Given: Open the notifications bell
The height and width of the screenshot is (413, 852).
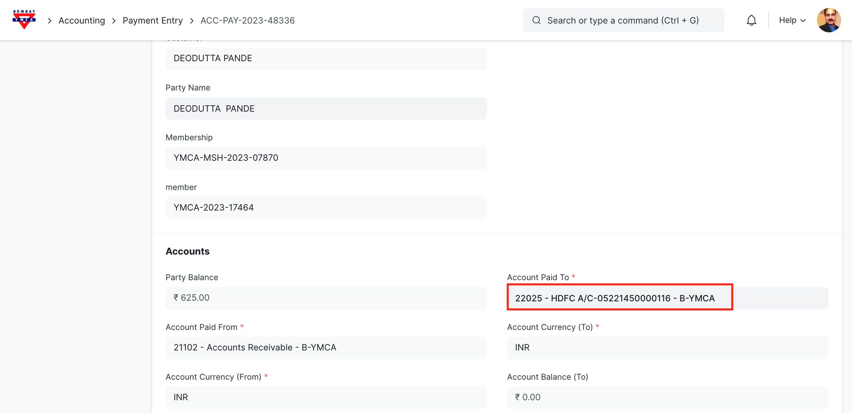Looking at the screenshot, I should point(751,20).
